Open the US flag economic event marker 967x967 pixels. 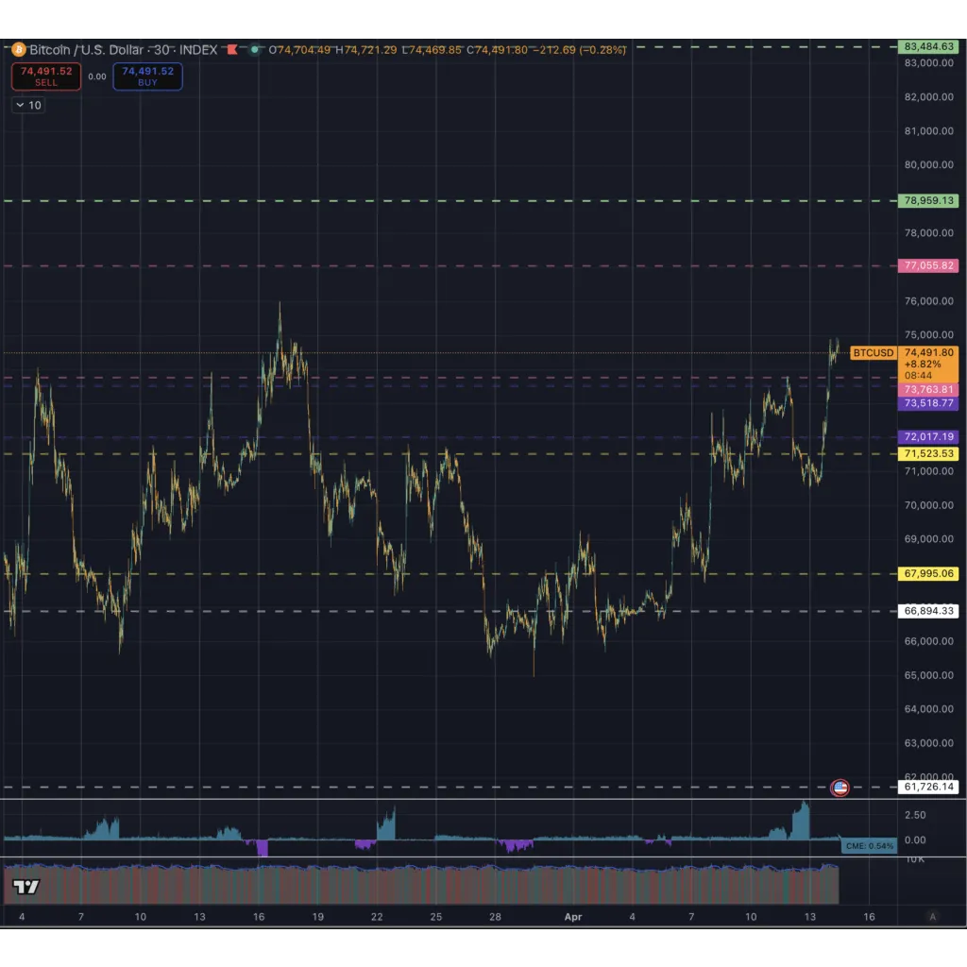(840, 788)
